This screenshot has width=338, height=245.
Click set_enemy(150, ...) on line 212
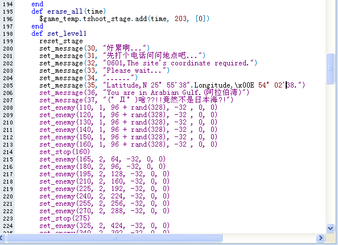point(128,137)
